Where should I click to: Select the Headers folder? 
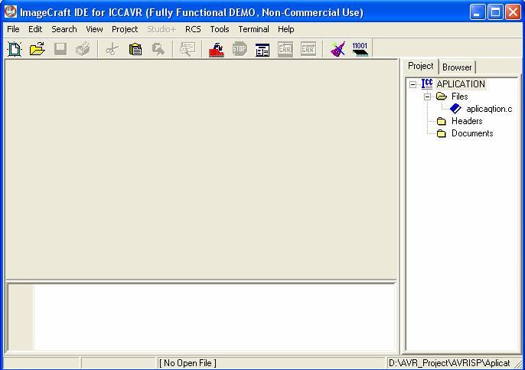[x=466, y=121]
